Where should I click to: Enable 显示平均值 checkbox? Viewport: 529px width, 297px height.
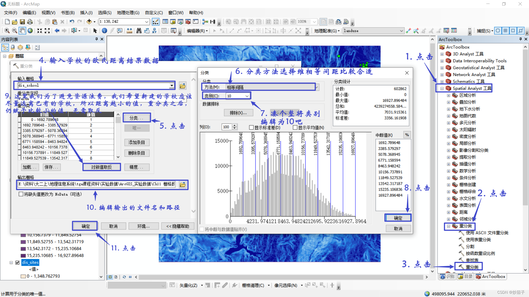coord(295,128)
